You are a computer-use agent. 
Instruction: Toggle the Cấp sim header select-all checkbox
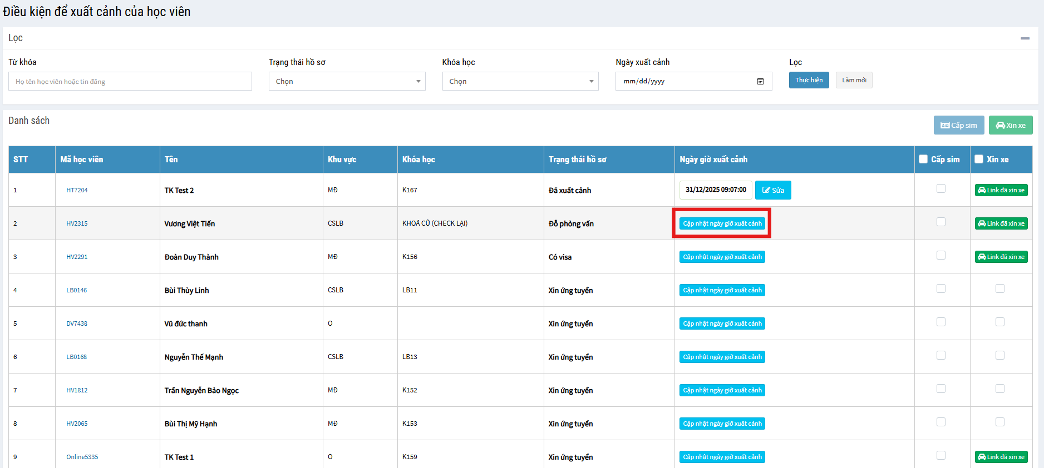coord(923,159)
